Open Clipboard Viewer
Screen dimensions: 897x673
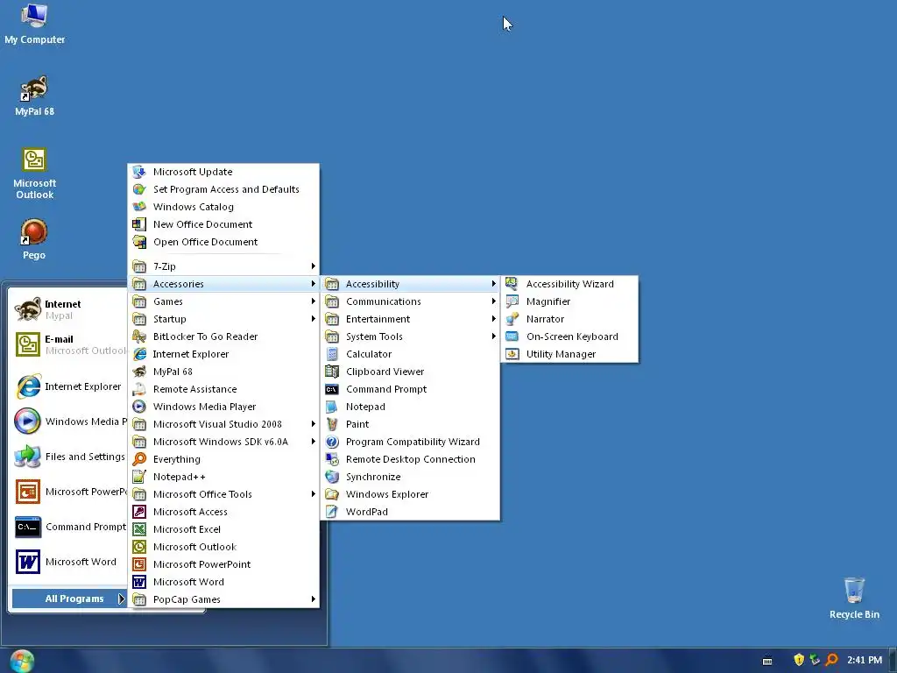[x=410, y=372]
